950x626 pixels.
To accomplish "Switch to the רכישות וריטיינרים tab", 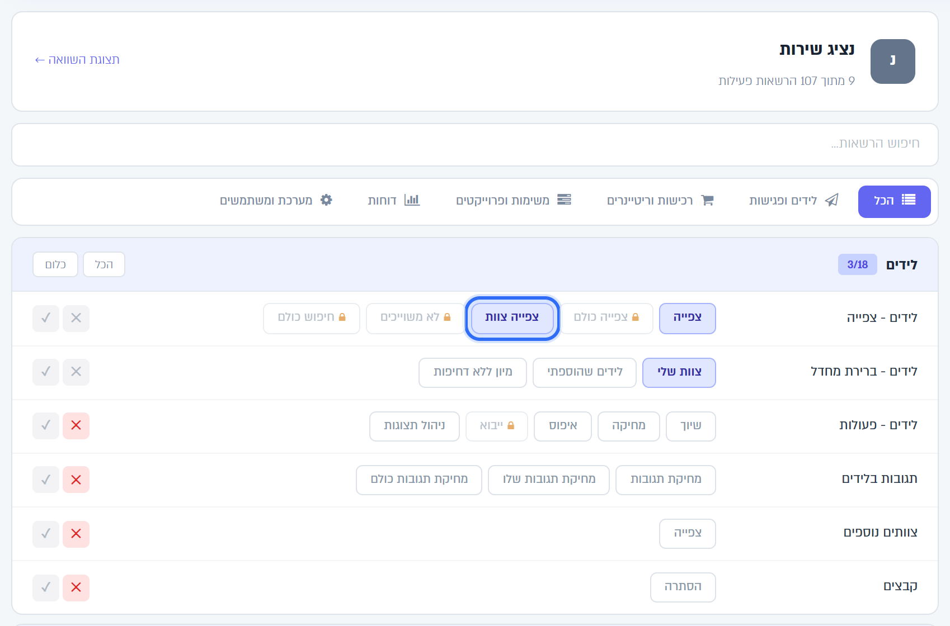I will click(660, 201).
